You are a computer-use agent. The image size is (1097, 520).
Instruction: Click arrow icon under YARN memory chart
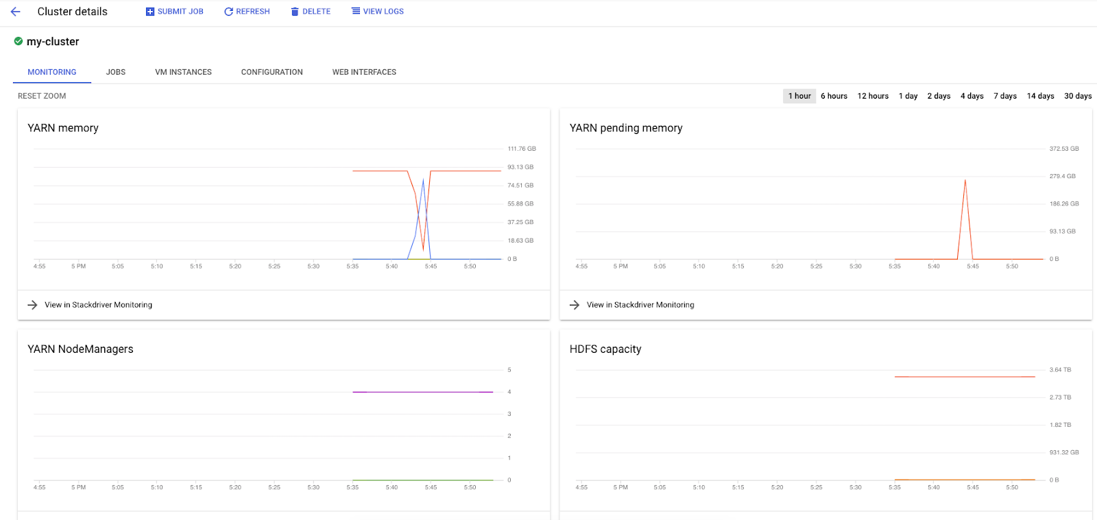pyautogui.click(x=32, y=305)
